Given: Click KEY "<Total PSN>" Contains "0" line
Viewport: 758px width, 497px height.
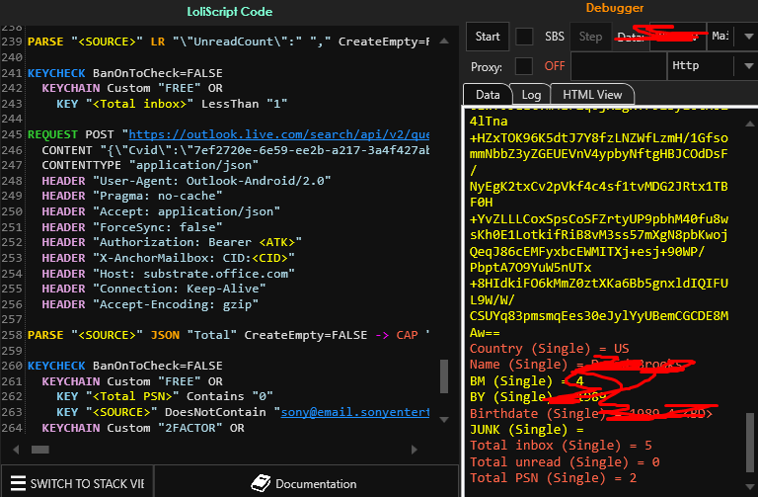Looking at the screenshot, I should tap(165, 397).
